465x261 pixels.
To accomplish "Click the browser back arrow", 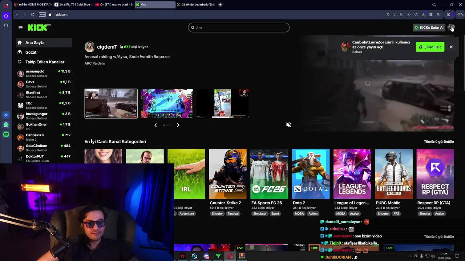I will click(x=17, y=14).
